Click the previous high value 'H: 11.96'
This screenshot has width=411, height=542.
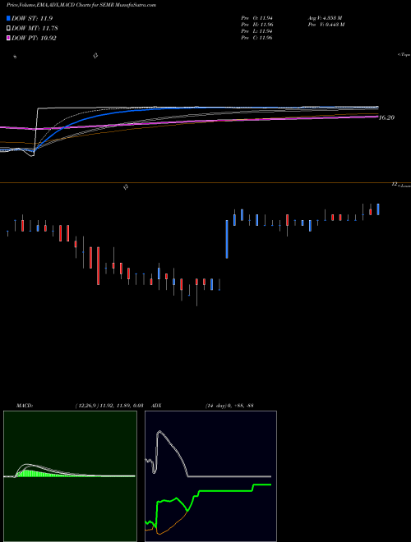[x=264, y=25]
